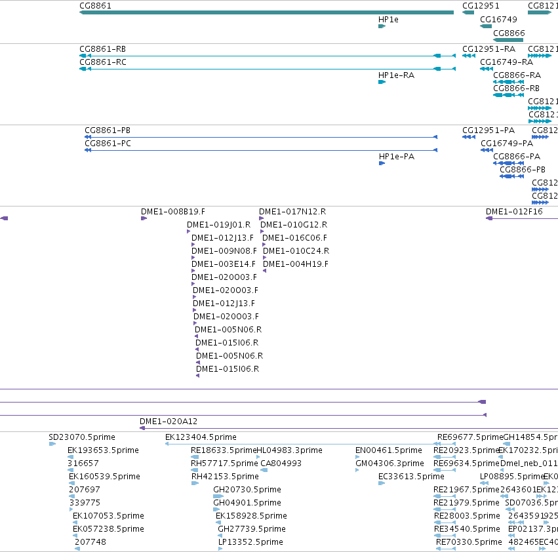Select the DME1-016C06.F feature label
Screen dimensions: 558x552
coord(294,238)
